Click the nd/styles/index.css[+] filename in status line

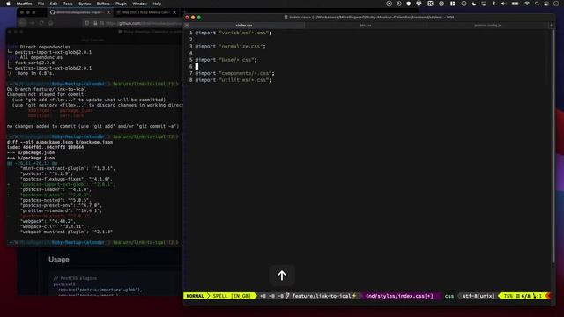pos(399,296)
